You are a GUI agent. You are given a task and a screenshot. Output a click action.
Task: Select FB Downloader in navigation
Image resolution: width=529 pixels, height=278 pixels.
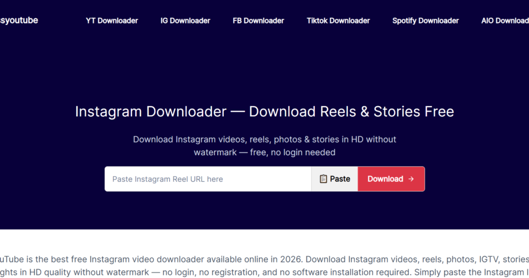(x=258, y=21)
